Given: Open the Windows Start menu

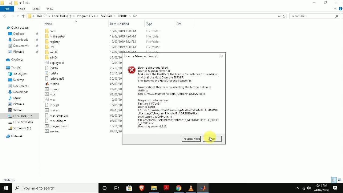Looking at the screenshot, I should (6, 188).
